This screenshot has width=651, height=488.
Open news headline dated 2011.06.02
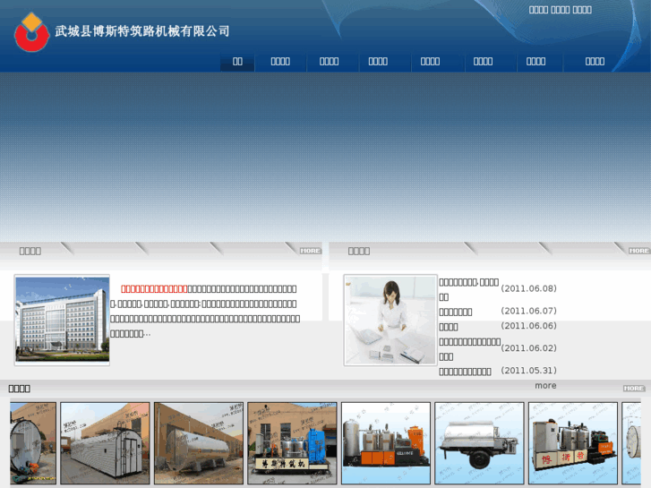pyautogui.click(x=470, y=349)
